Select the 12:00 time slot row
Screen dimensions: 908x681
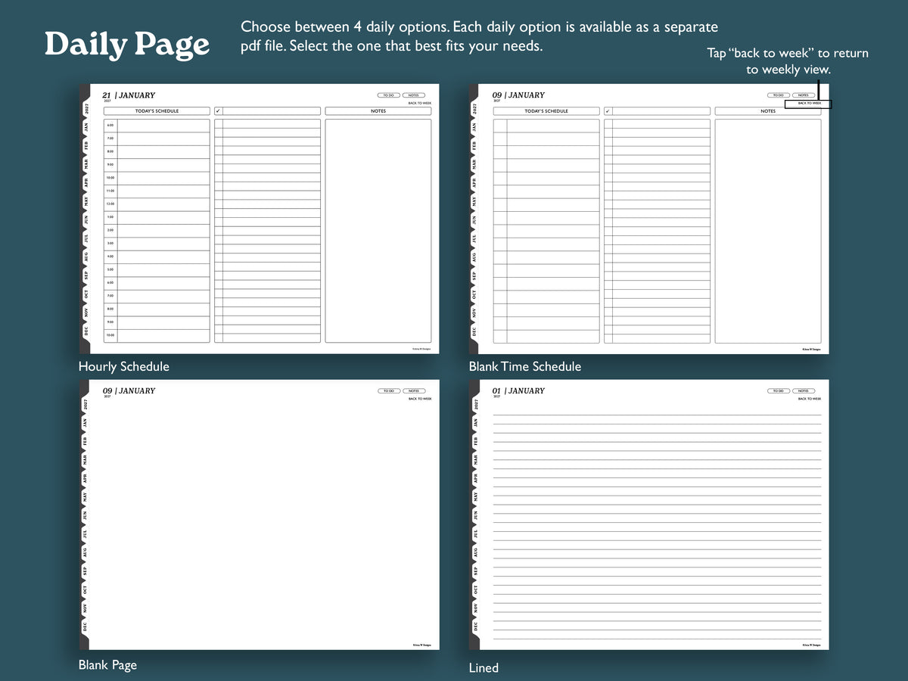pos(157,204)
